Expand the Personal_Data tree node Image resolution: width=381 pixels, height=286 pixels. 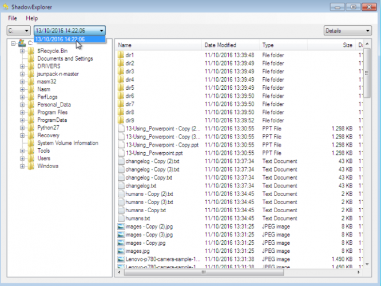pos(22,105)
